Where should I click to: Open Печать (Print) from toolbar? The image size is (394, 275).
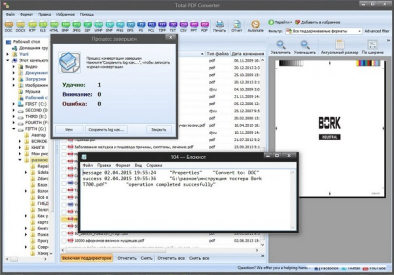point(219,26)
